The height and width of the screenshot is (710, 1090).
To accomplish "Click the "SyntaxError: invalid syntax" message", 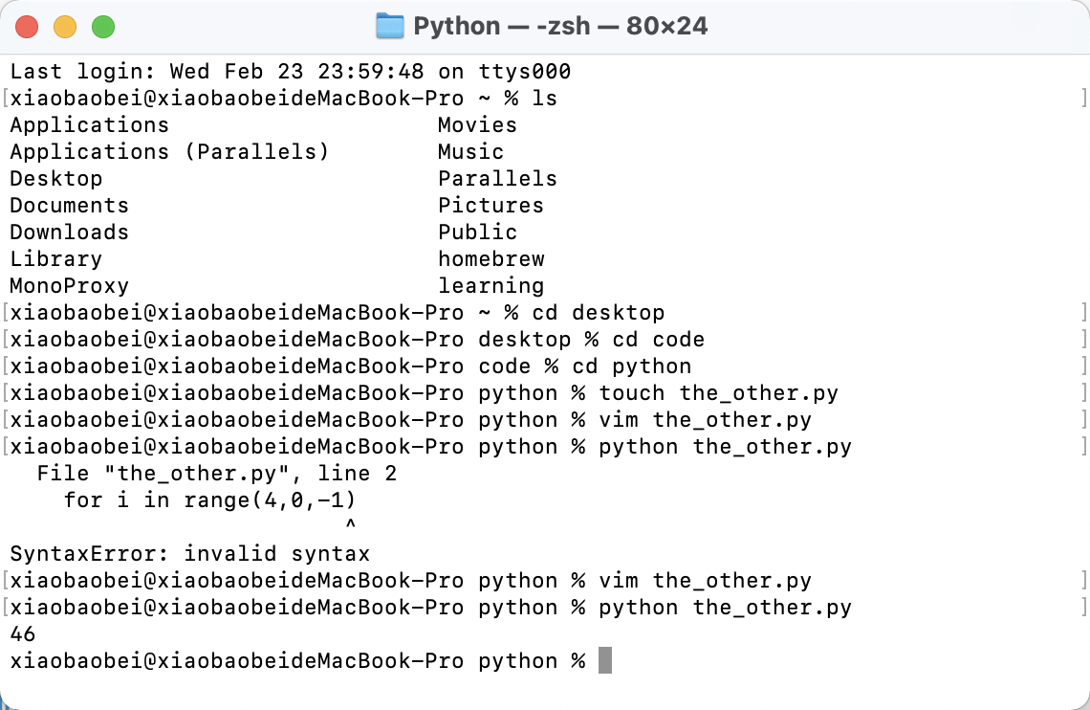I will [189, 554].
